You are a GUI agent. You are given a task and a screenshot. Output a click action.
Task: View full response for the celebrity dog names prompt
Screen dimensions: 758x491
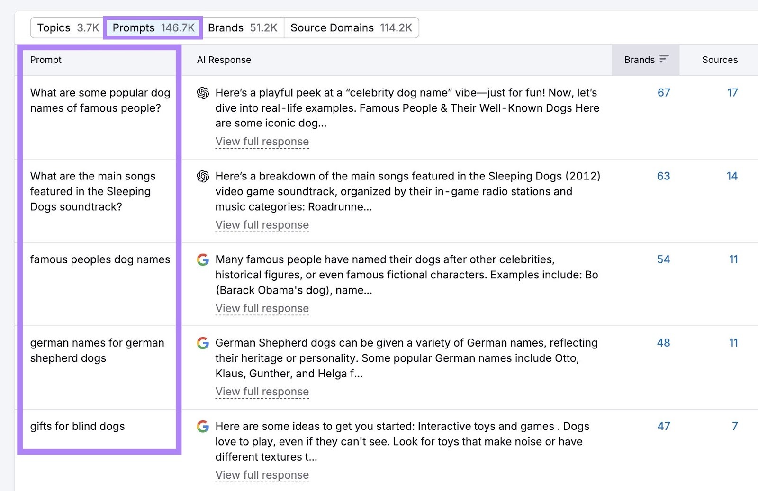point(262,141)
